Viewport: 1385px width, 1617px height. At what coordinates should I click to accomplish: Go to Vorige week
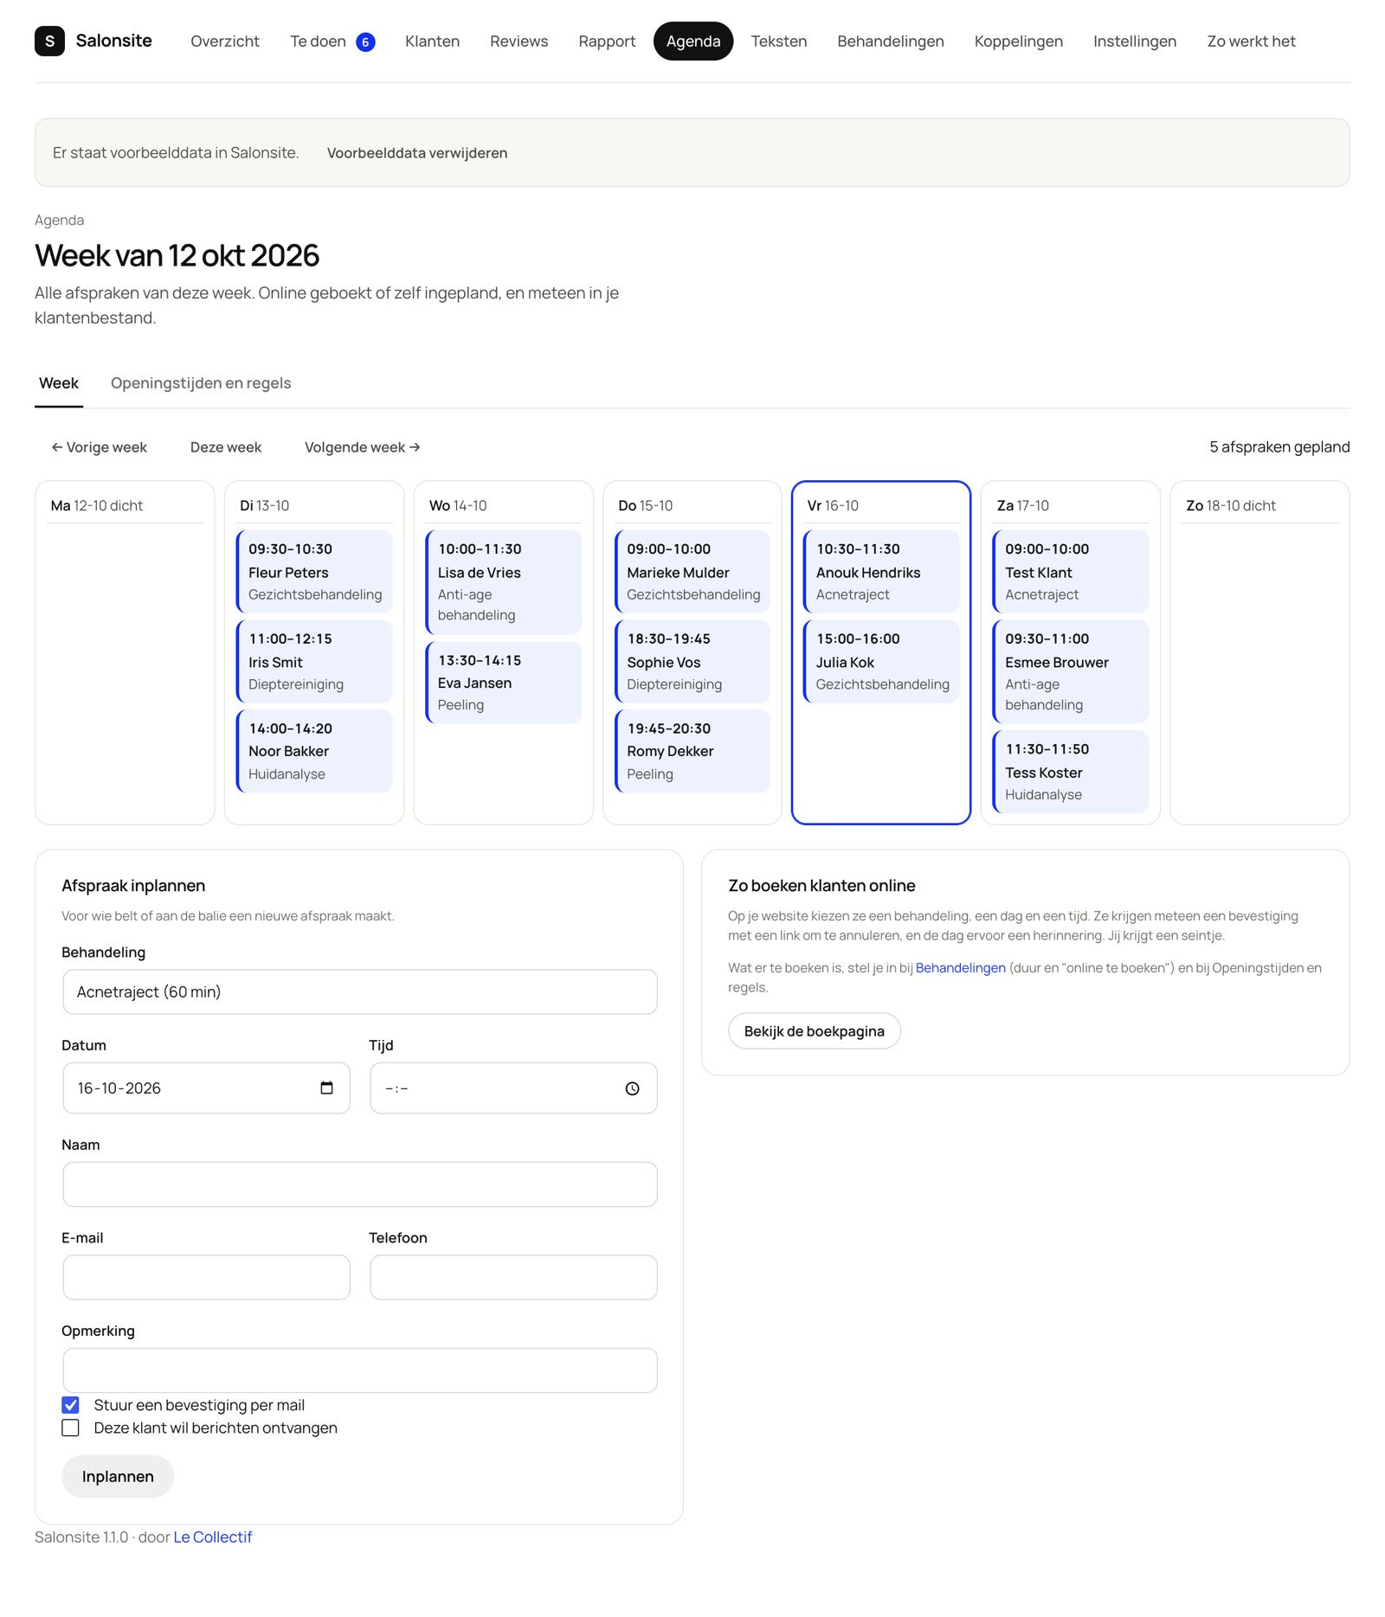click(x=99, y=447)
